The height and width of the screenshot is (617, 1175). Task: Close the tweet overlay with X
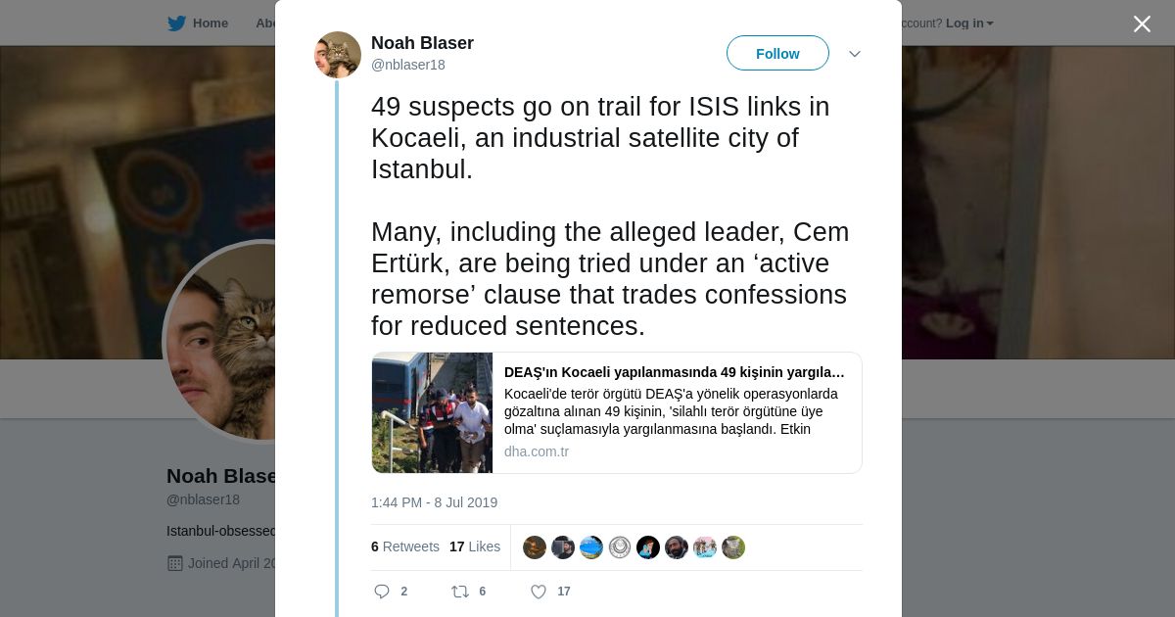click(1142, 24)
